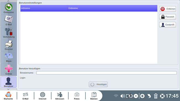180x101 pixels.
Task: Focus the Benutzername input field
Action: pyautogui.click(x=106, y=73)
